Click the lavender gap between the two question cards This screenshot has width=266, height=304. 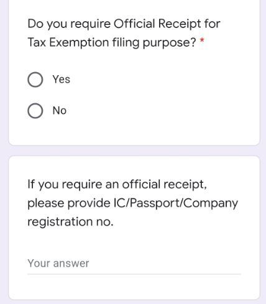tap(134, 150)
